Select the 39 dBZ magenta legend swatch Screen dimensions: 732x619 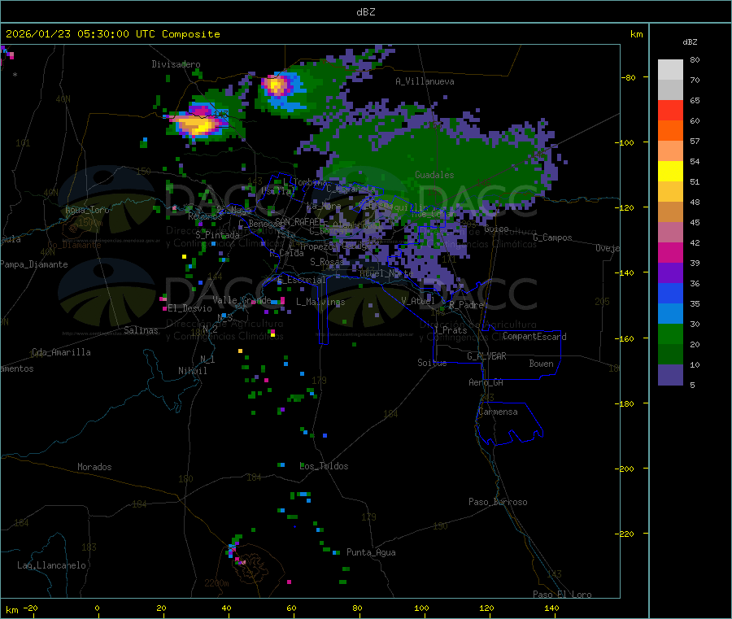[x=670, y=252]
